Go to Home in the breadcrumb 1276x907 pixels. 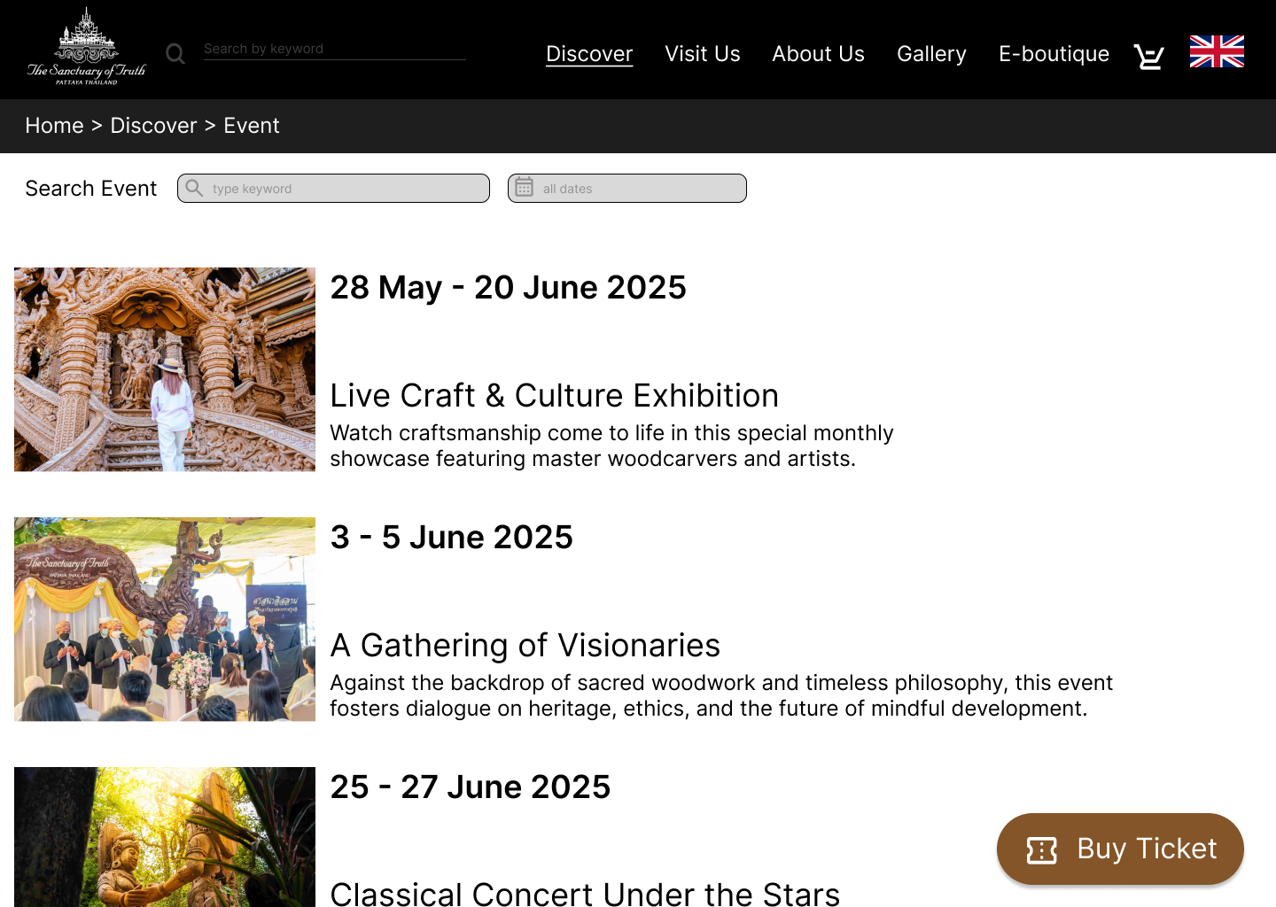pyautogui.click(x=54, y=126)
